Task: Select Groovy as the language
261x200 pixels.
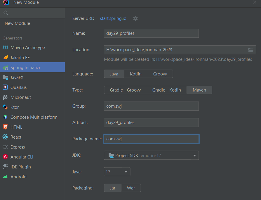Action: tap(160, 74)
